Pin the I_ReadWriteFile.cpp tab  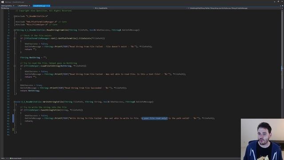[47, 6]
